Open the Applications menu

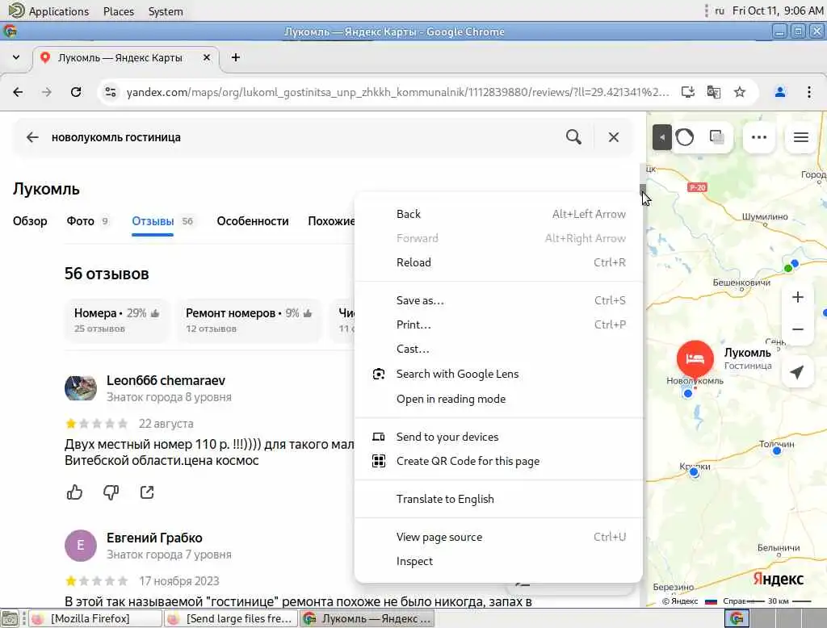click(49, 11)
